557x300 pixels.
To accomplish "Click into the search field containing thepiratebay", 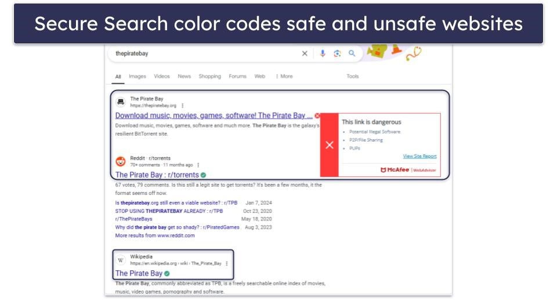I will tap(203, 53).
